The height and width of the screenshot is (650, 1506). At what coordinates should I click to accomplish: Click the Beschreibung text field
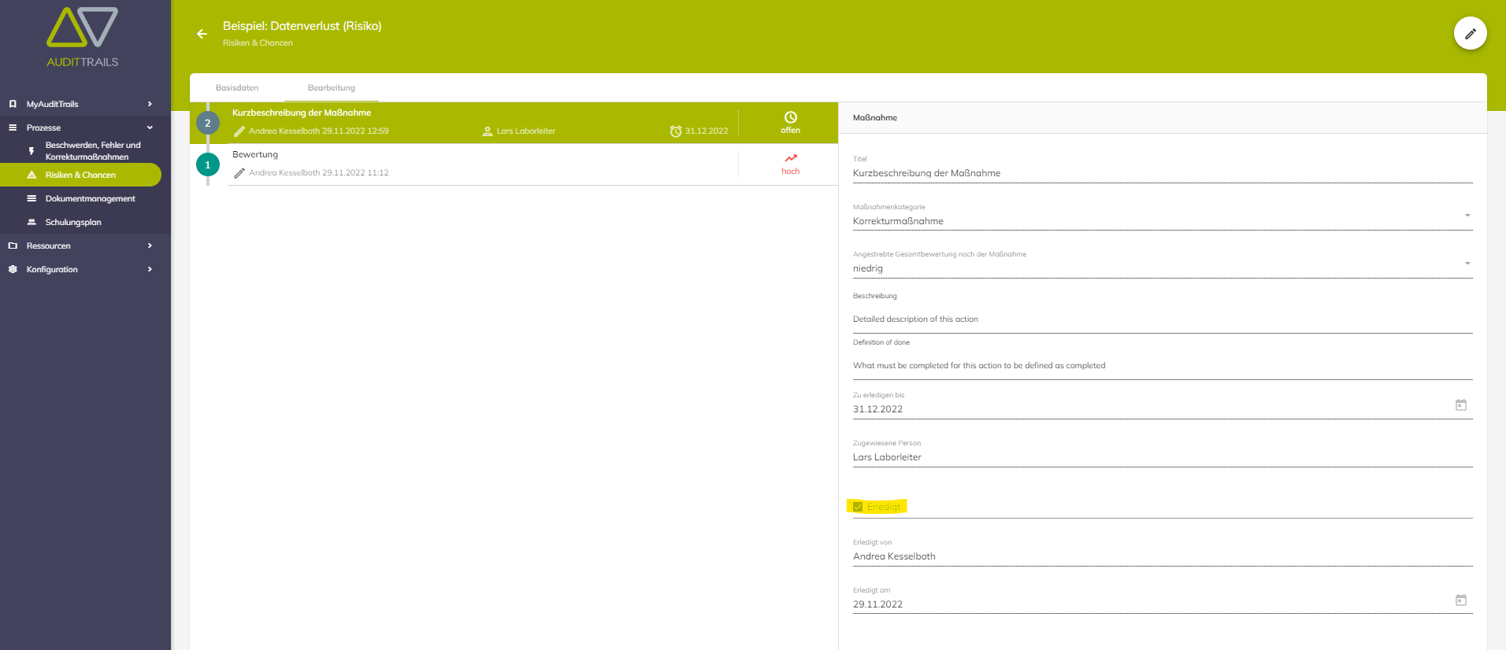[1163, 319]
